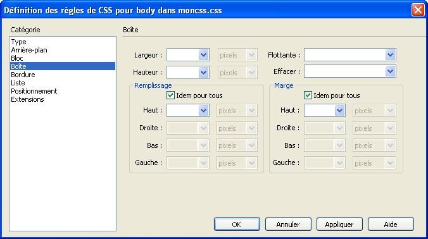Uncheck Idem pour tous under Remplissage
Viewport: 428px width, 239px height.
click(x=170, y=95)
